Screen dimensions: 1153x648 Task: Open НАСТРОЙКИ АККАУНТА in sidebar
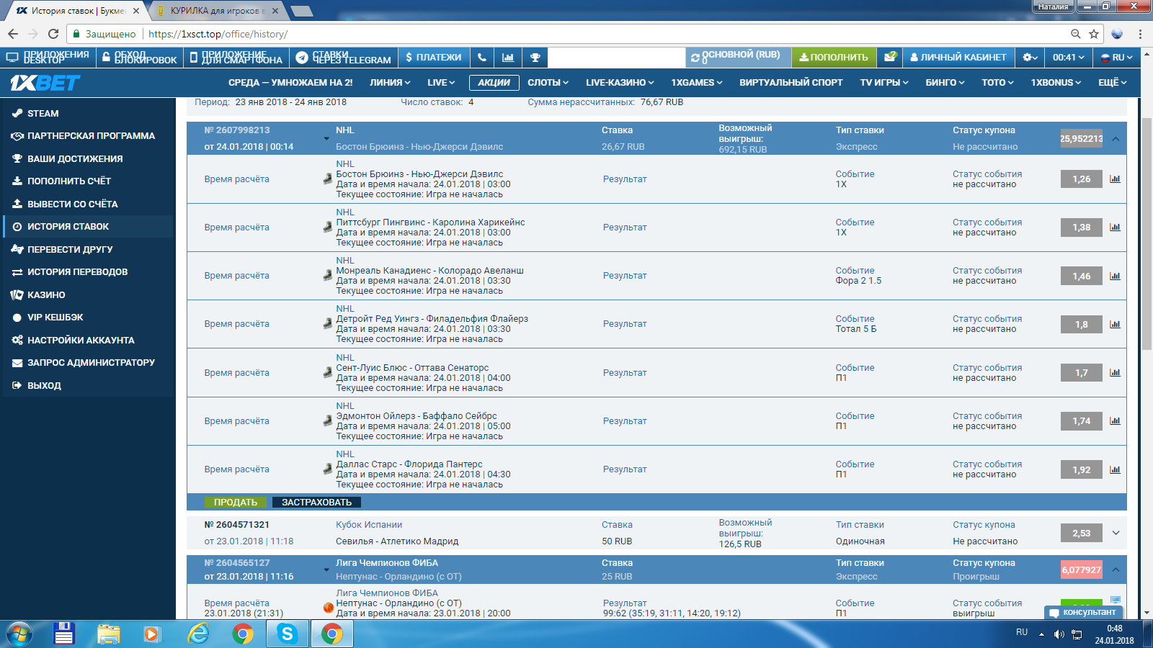coord(88,341)
